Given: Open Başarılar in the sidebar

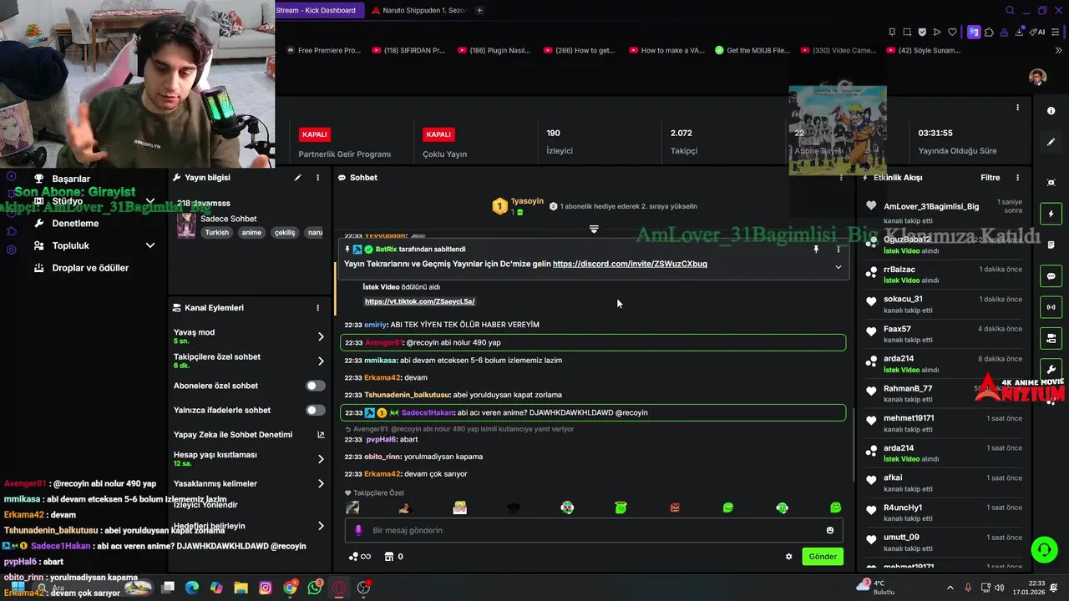Looking at the screenshot, I should (71, 179).
